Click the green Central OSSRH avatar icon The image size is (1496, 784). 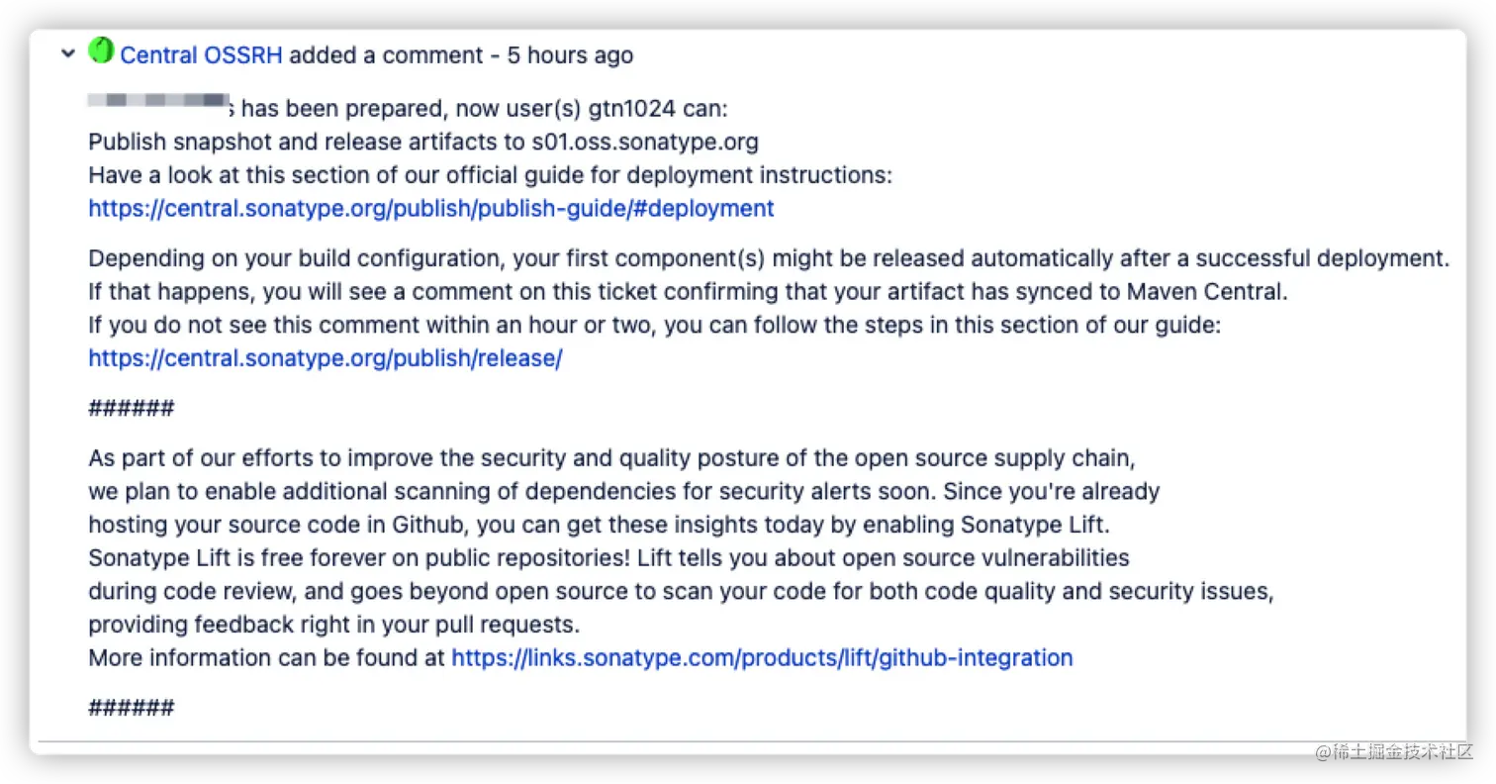pyautogui.click(x=101, y=50)
